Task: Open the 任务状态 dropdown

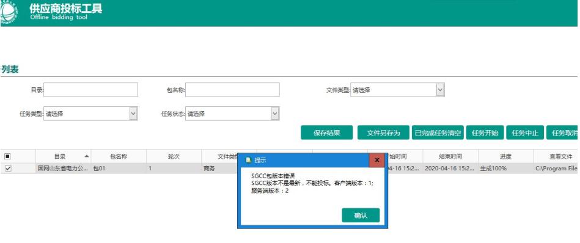Action: tap(232, 114)
